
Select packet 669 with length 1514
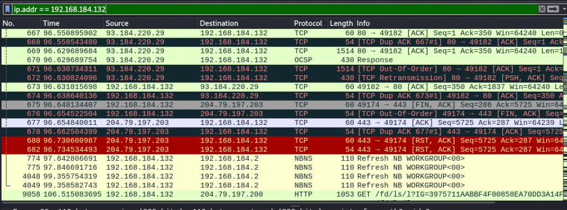pyautogui.click(x=282, y=51)
